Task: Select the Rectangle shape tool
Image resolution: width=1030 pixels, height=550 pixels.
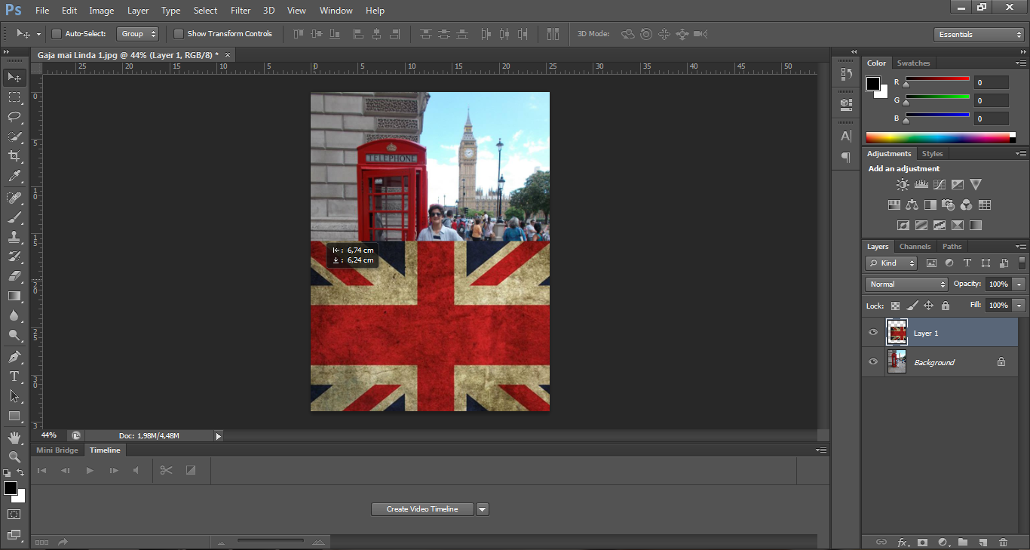Action: (x=14, y=416)
